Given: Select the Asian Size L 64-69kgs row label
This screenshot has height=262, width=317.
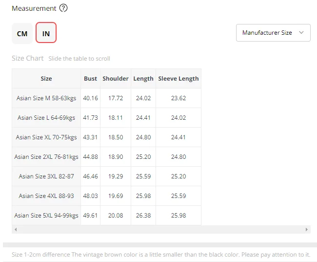Looking at the screenshot, I should point(46,118).
